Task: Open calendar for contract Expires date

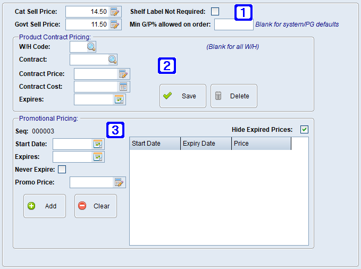Action: 119,99
